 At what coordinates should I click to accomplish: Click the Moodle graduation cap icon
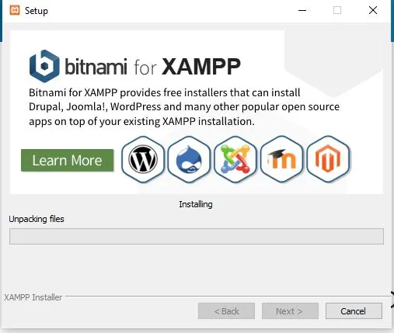pyautogui.click(x=281, y=159)
